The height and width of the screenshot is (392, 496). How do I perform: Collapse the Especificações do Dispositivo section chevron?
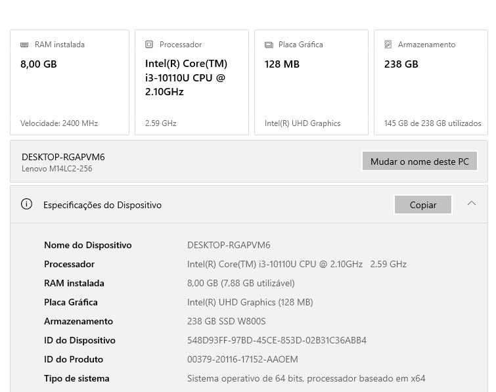click(x=472, y=204)
